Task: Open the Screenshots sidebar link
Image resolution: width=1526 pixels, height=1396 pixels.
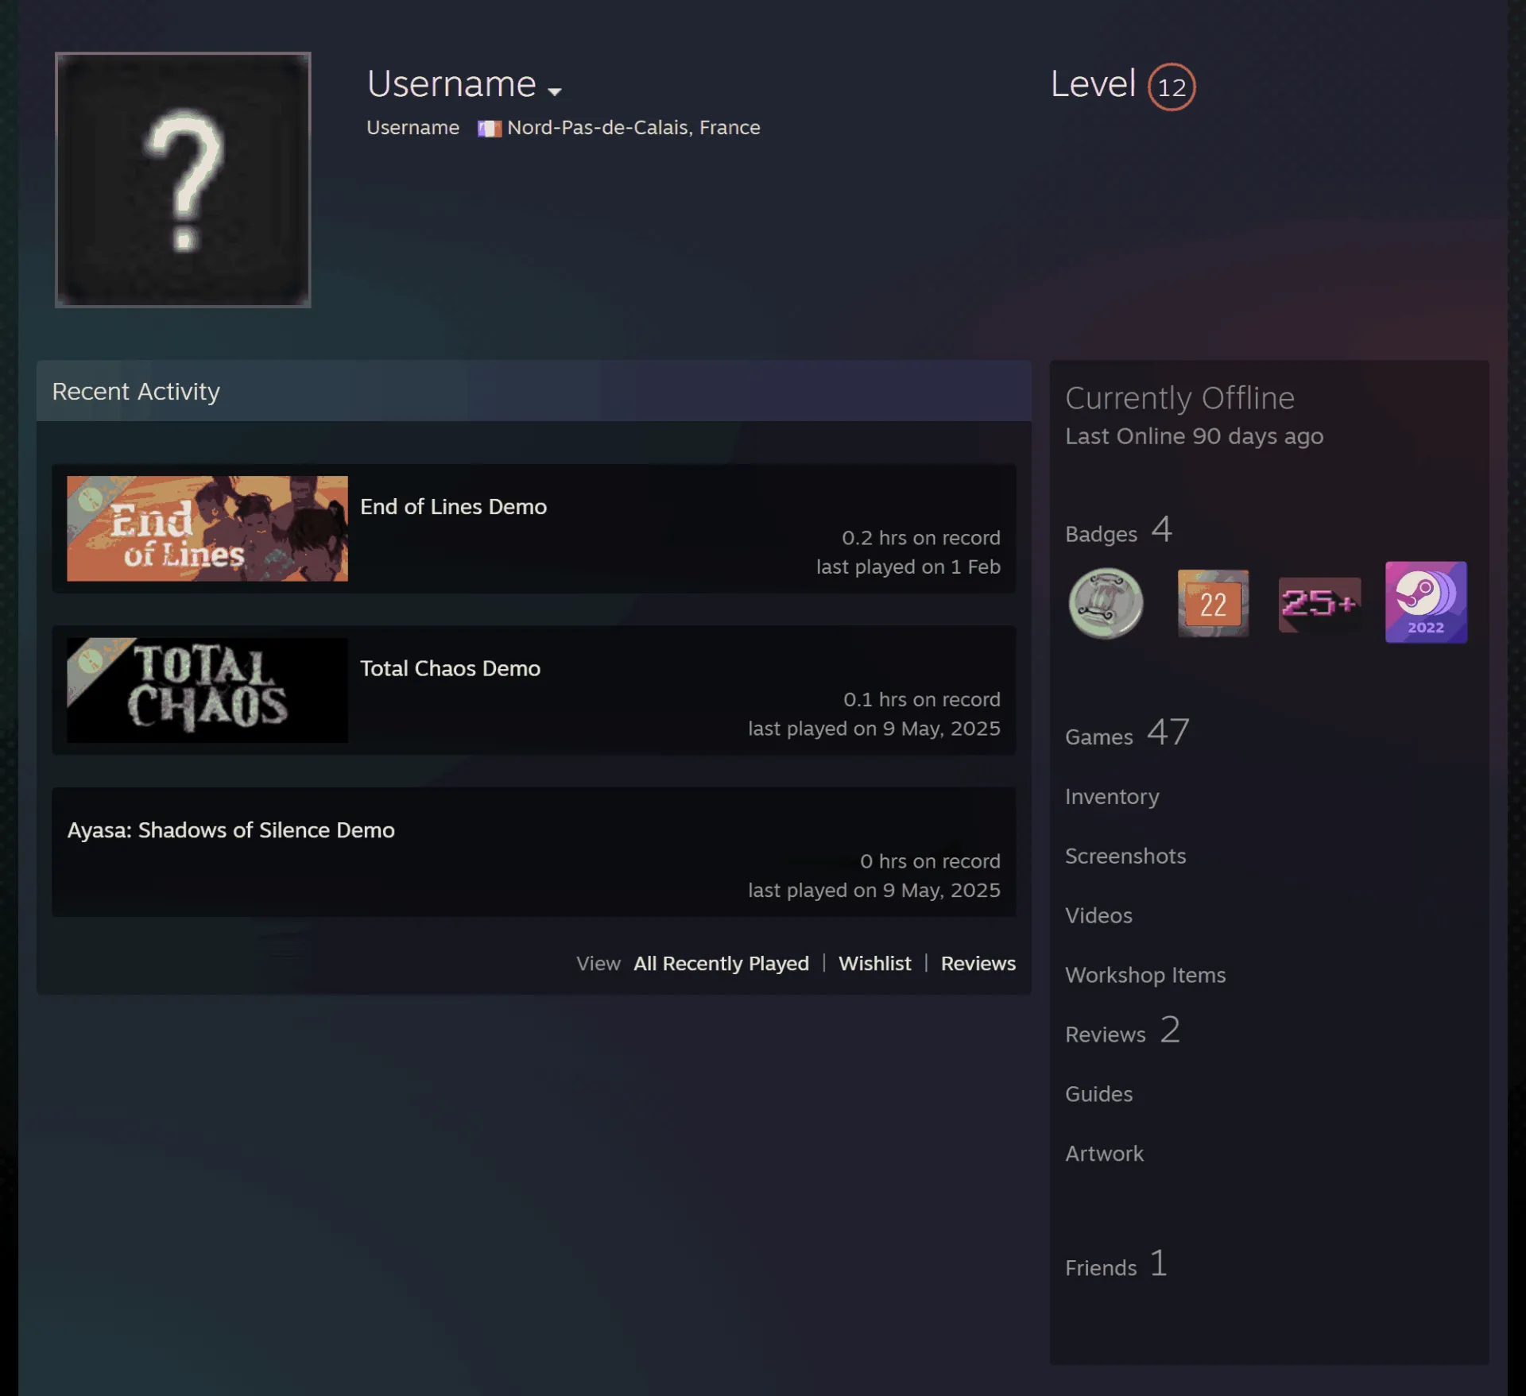Action: (1125, 857)
